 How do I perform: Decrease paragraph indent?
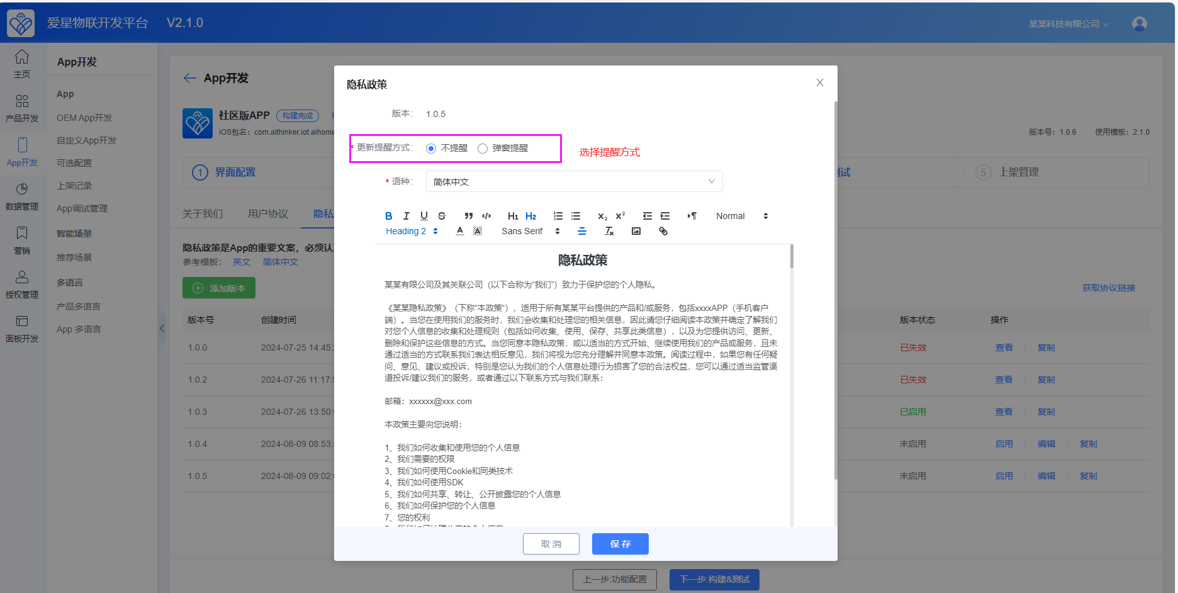coord(647,216)
